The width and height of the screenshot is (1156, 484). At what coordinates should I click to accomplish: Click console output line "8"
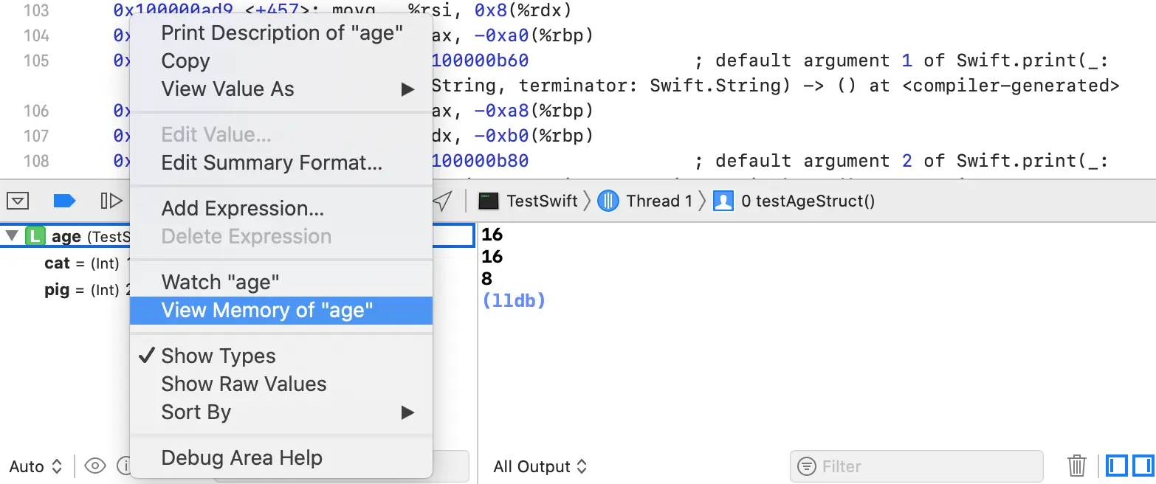(486, 278)
